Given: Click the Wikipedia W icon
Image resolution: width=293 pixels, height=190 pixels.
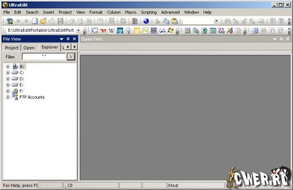Looking at the screenshot, I should [111, 31].
